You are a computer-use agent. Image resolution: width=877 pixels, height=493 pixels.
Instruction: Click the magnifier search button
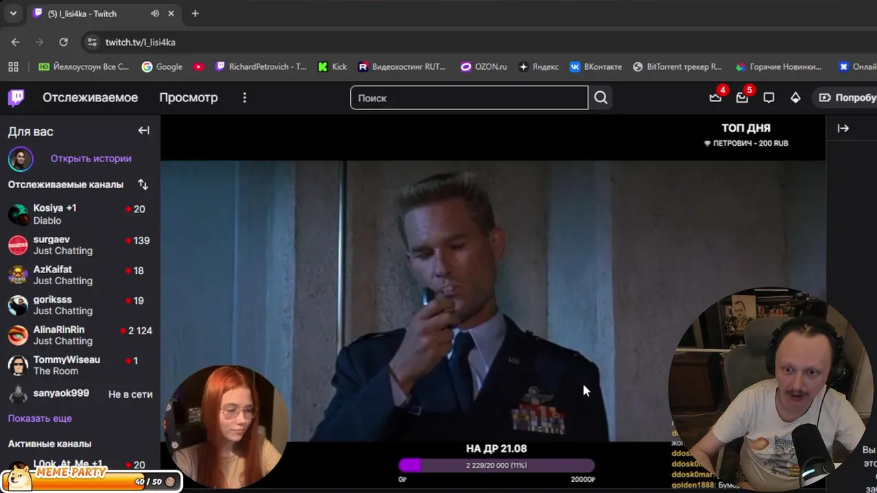click(601, 97)
